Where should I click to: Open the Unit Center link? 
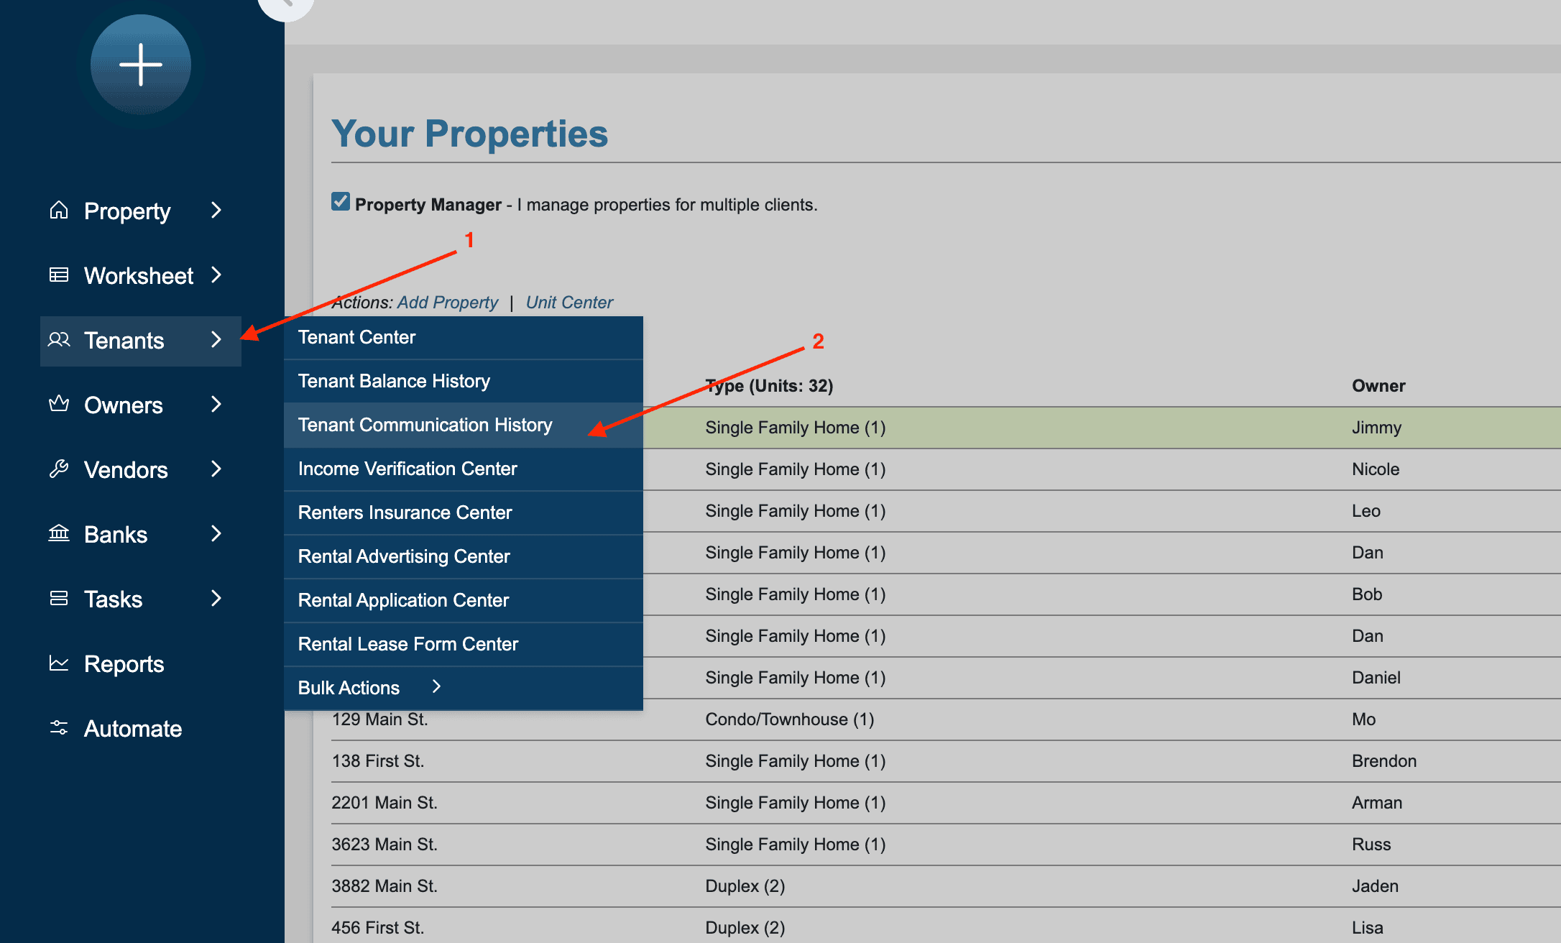click(x=569, y=303)
